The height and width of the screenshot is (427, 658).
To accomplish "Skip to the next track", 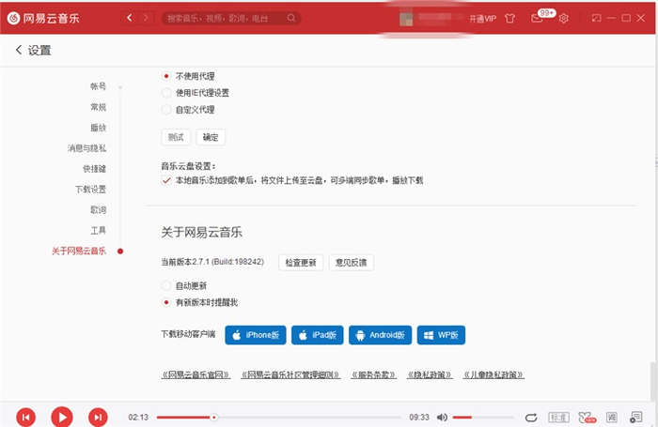I will [x=98, y=417].
